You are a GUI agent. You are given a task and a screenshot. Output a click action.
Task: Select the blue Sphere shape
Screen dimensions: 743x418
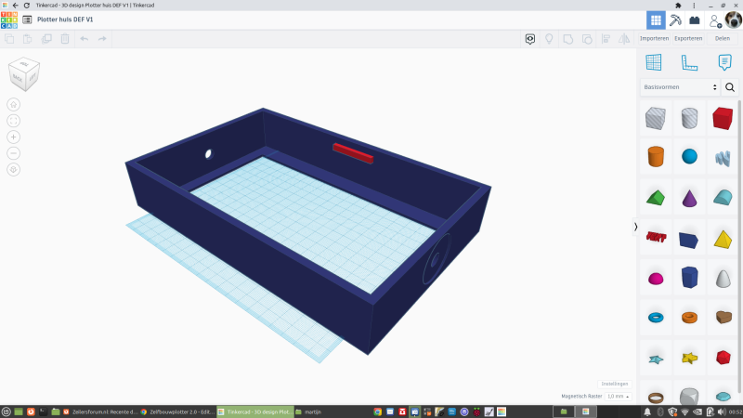pos(689,156)
